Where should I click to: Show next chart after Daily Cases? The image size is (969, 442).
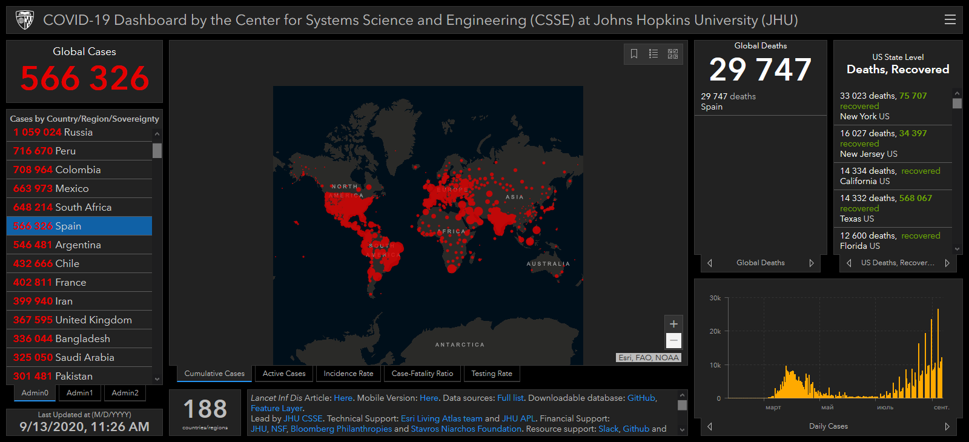coord(947,426)
